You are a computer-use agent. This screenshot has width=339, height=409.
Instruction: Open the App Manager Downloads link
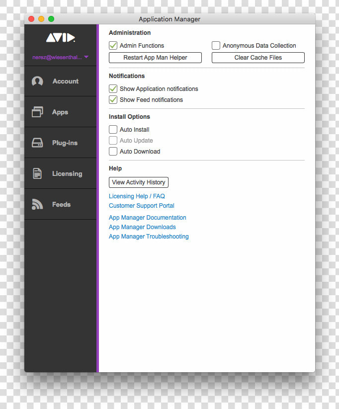tap(142, 227)
